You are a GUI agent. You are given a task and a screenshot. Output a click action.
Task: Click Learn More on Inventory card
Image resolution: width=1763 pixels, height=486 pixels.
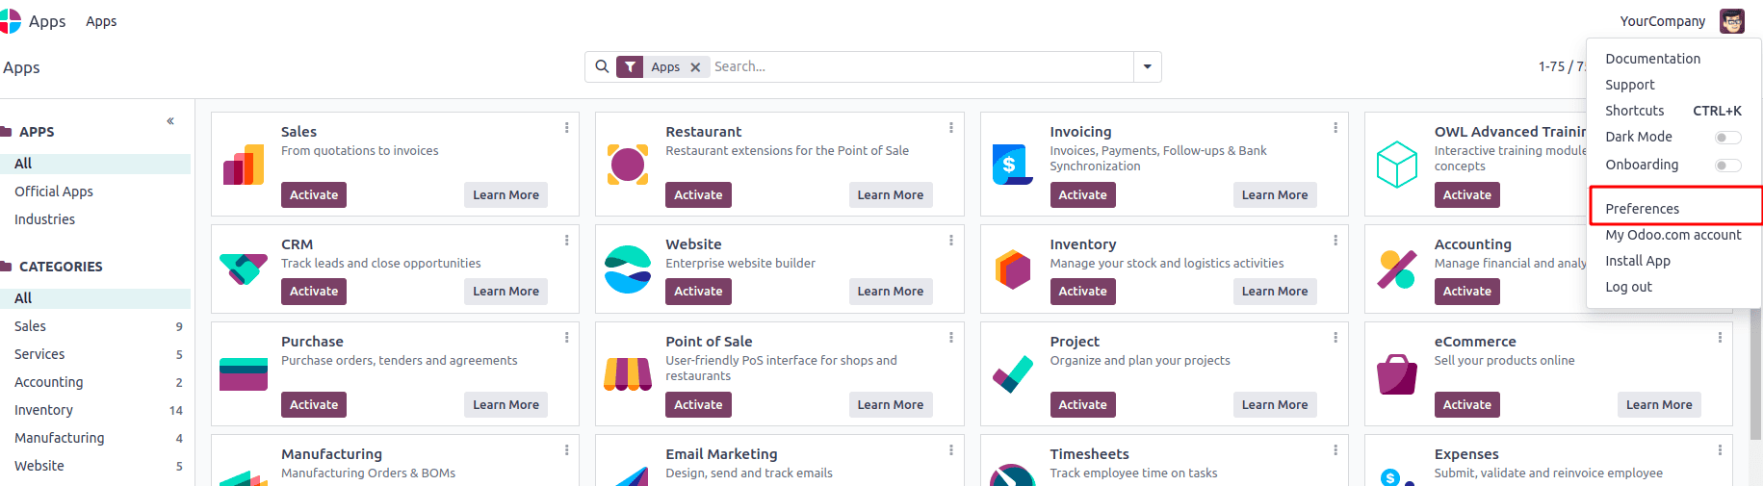pyautogui.click(x=1275, y=292)
